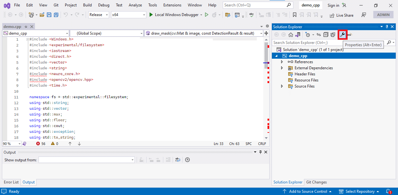The width and height of the screenshot is (398, 195).
Task: Select Header Files in Solution Explorer
Action: click(305, 74)
